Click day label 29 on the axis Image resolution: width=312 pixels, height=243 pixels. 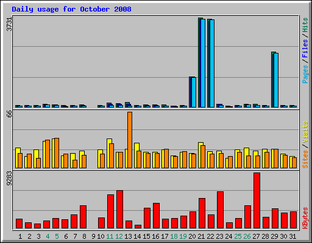pyautogui.click(x=274, y=236)
